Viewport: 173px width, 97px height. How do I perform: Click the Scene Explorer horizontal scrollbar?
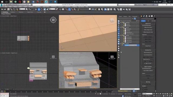pos(130,89)
